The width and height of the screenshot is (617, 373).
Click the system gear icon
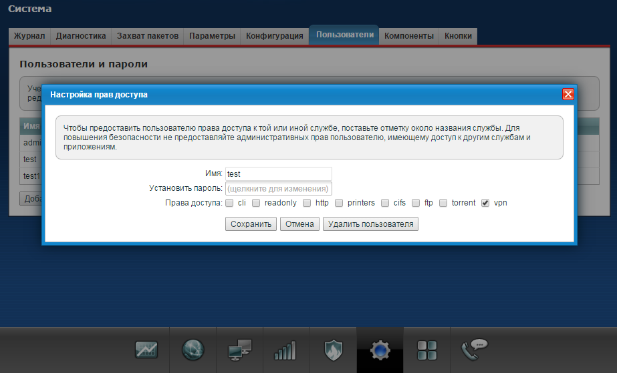[x=380, y=350]
